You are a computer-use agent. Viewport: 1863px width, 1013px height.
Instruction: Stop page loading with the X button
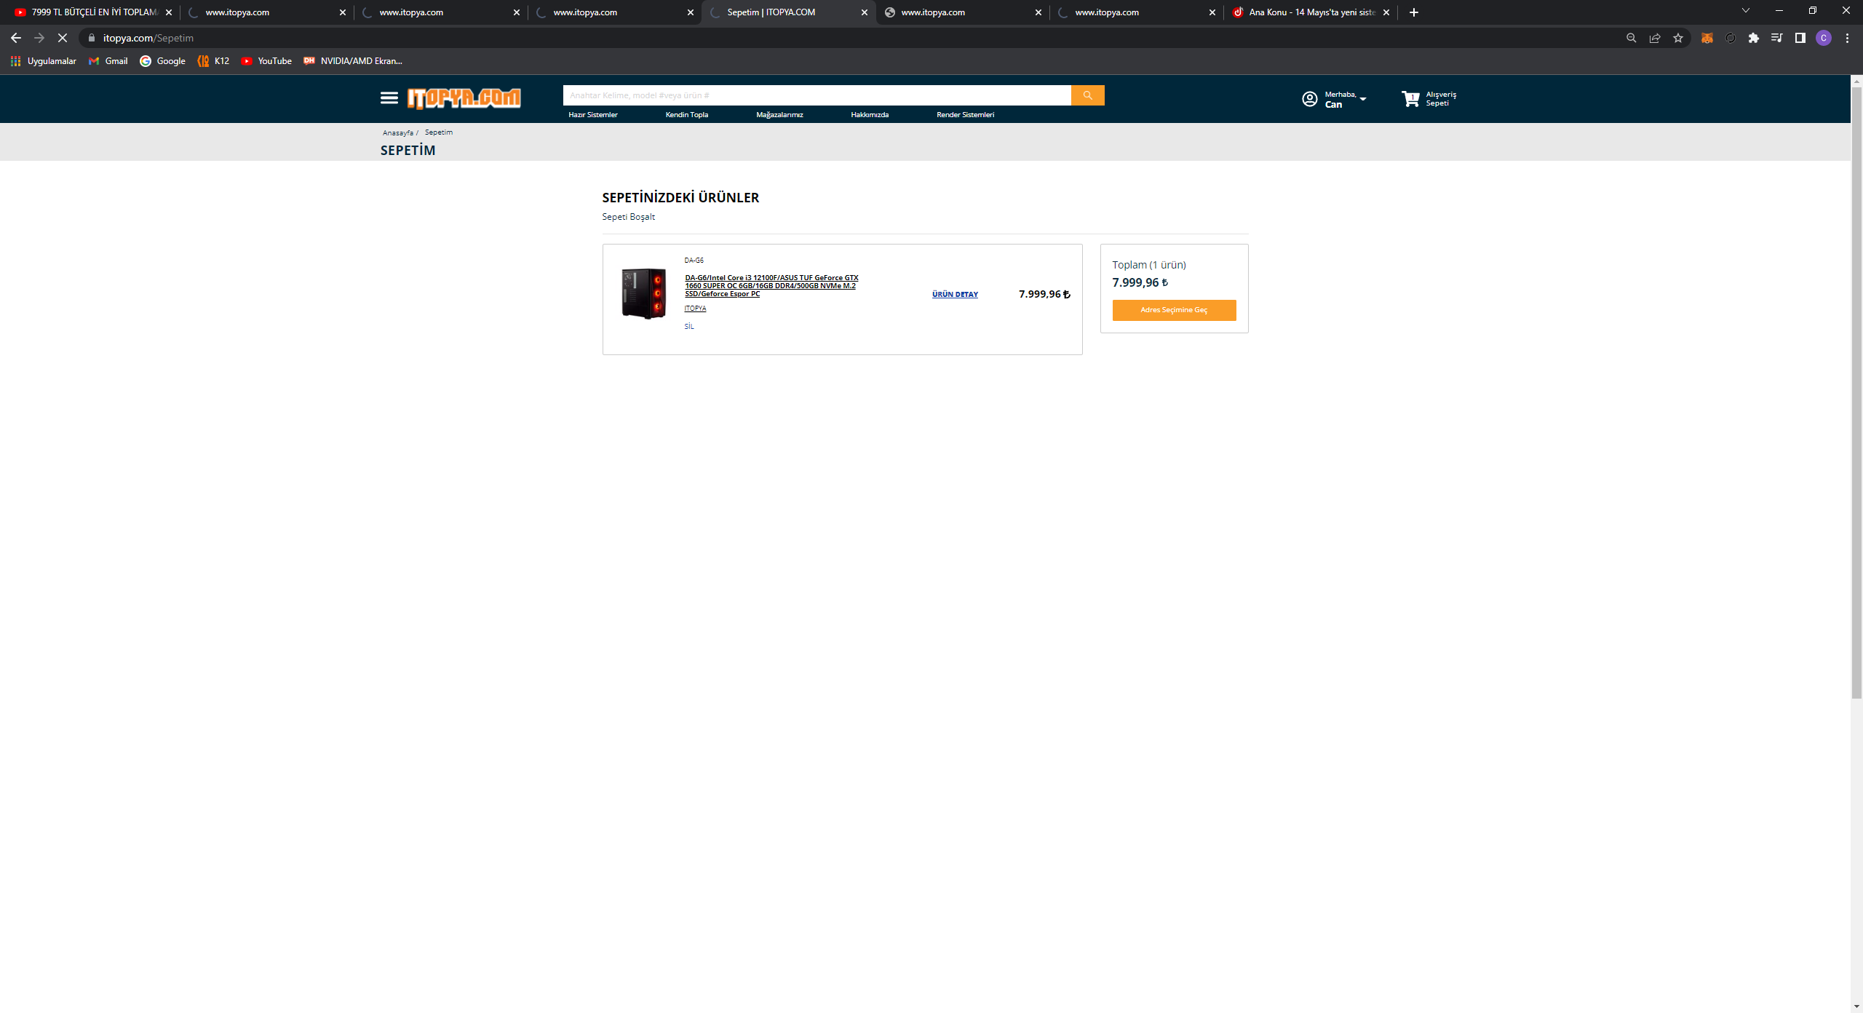point(63,38)
